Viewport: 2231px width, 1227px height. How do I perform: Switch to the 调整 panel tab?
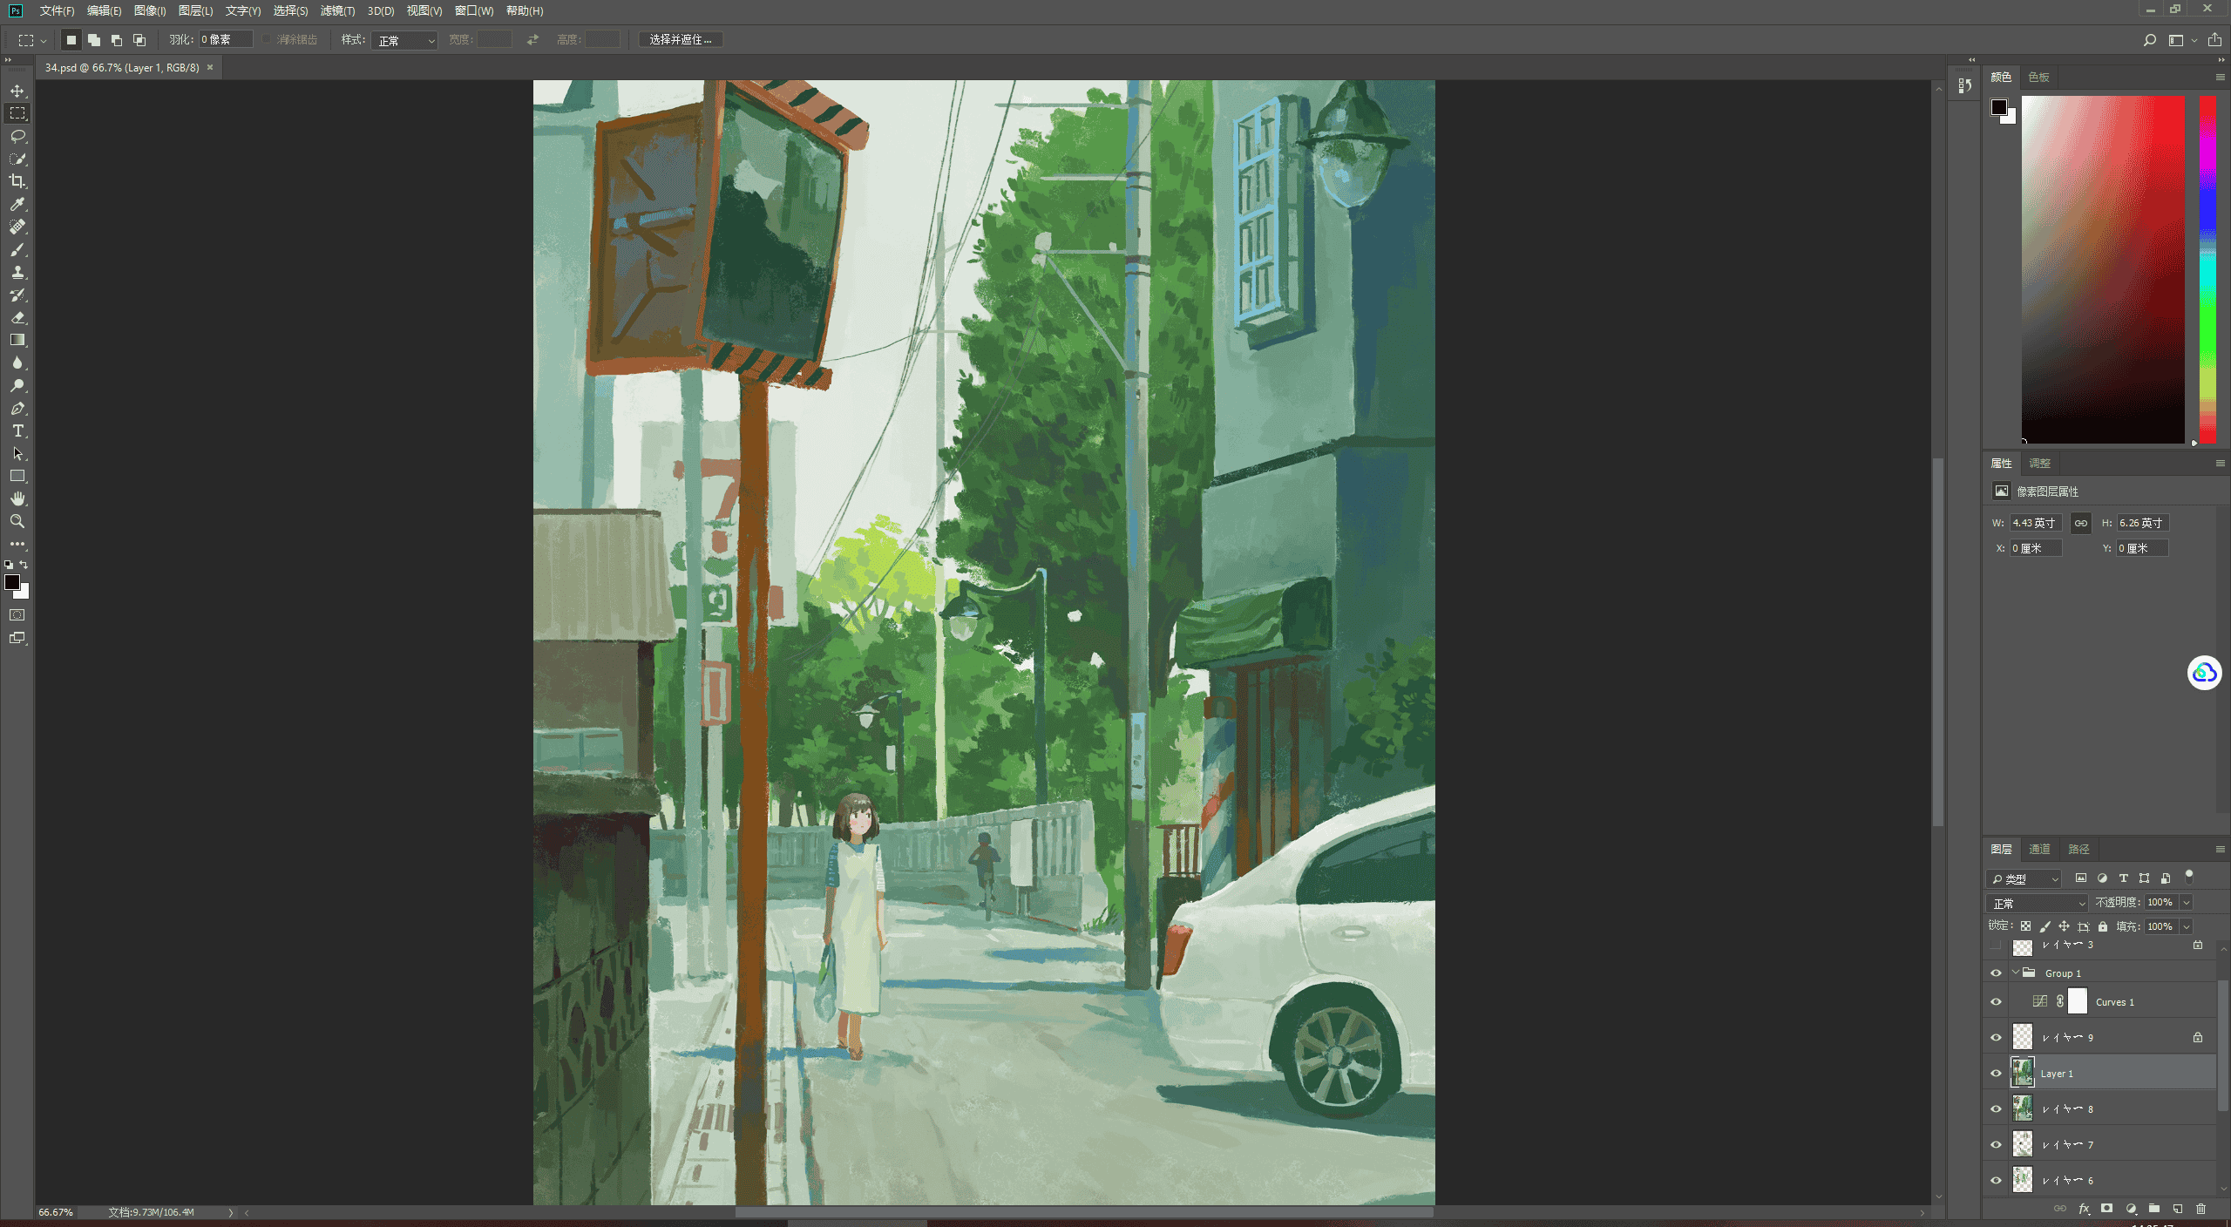point(2039,463)
